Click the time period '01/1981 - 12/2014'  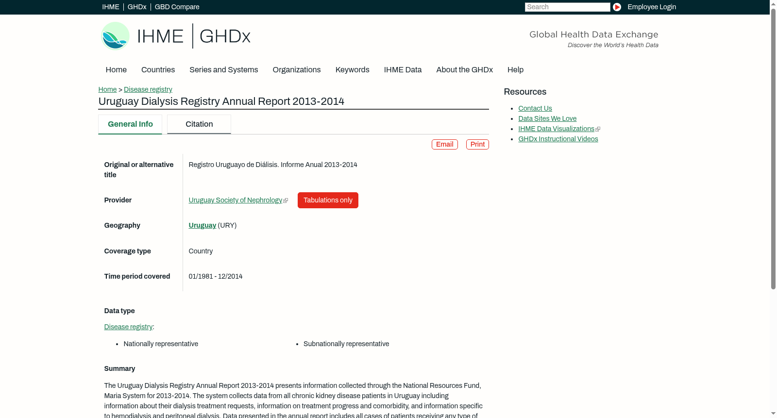click(x=215, y=276)
